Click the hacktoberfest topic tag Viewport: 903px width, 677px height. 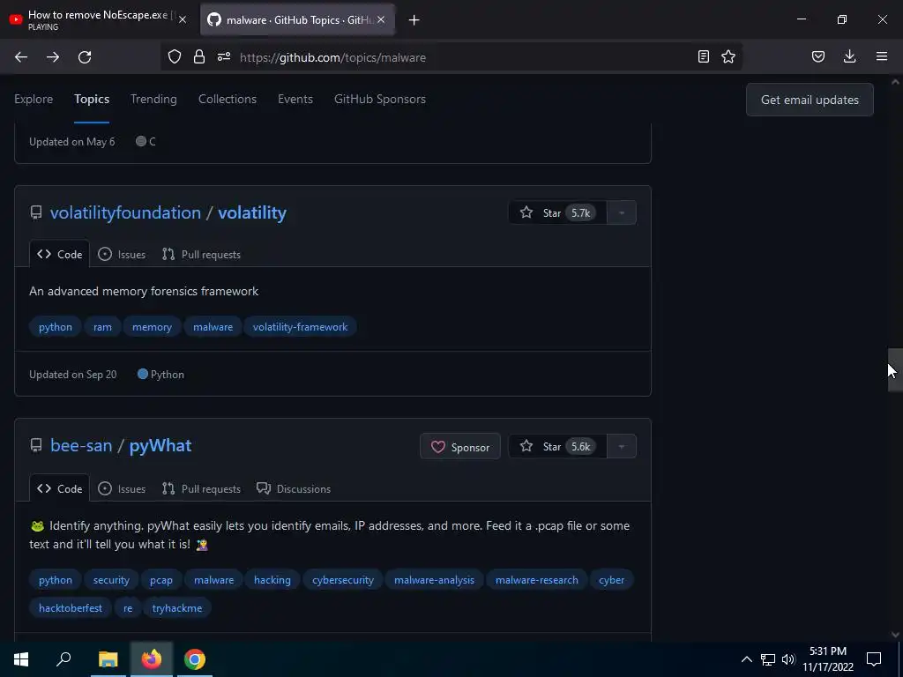coord(71,608)
